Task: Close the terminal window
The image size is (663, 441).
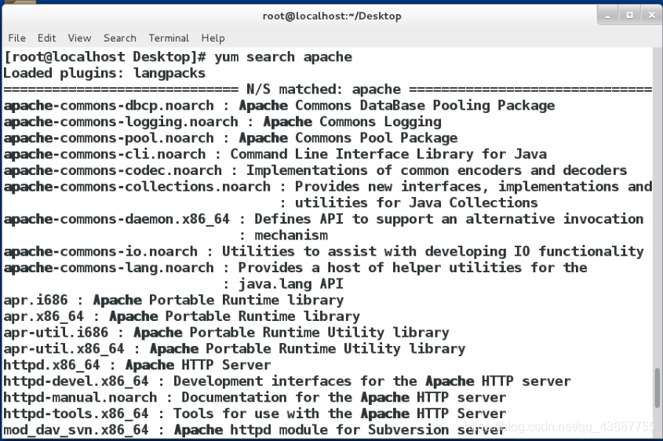Action: [651, 16]
